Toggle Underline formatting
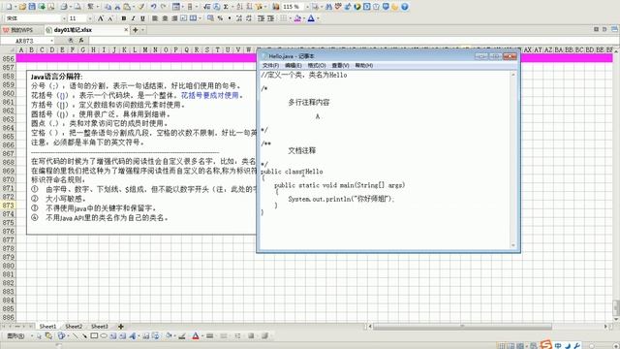 142,18
